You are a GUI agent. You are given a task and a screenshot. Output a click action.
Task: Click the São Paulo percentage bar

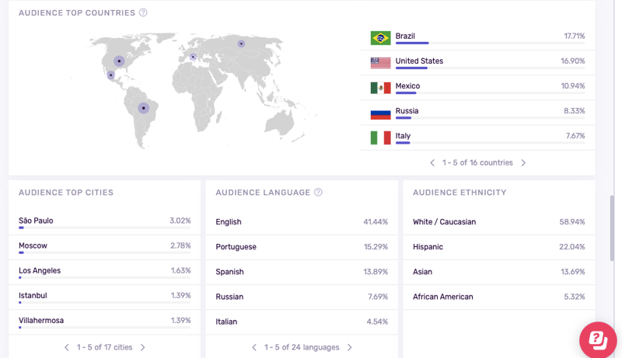coord(104,228)
